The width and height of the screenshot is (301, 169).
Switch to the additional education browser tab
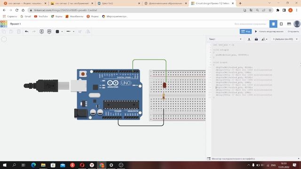166,3
